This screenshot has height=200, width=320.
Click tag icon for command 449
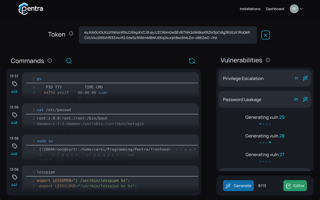tap(14, 84)
